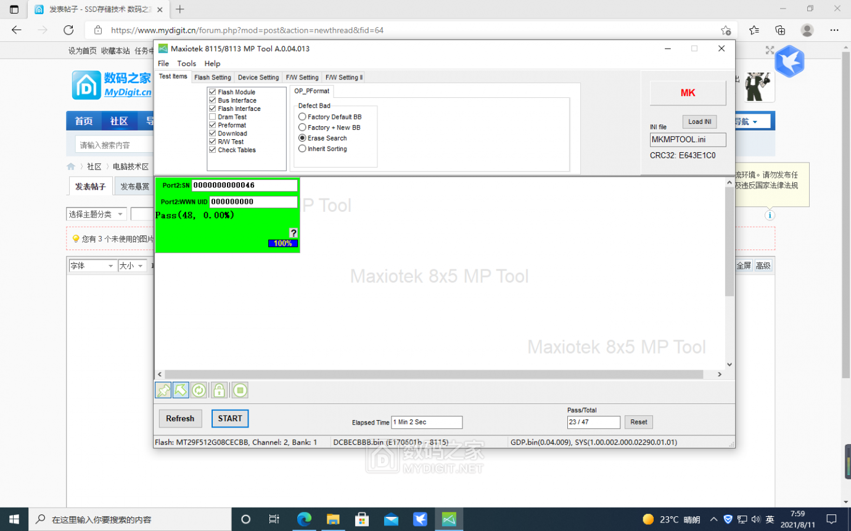This screenshot has height=531, width=851.
Task: Switch to the Device Setting tab
Action: coord(258,78)
